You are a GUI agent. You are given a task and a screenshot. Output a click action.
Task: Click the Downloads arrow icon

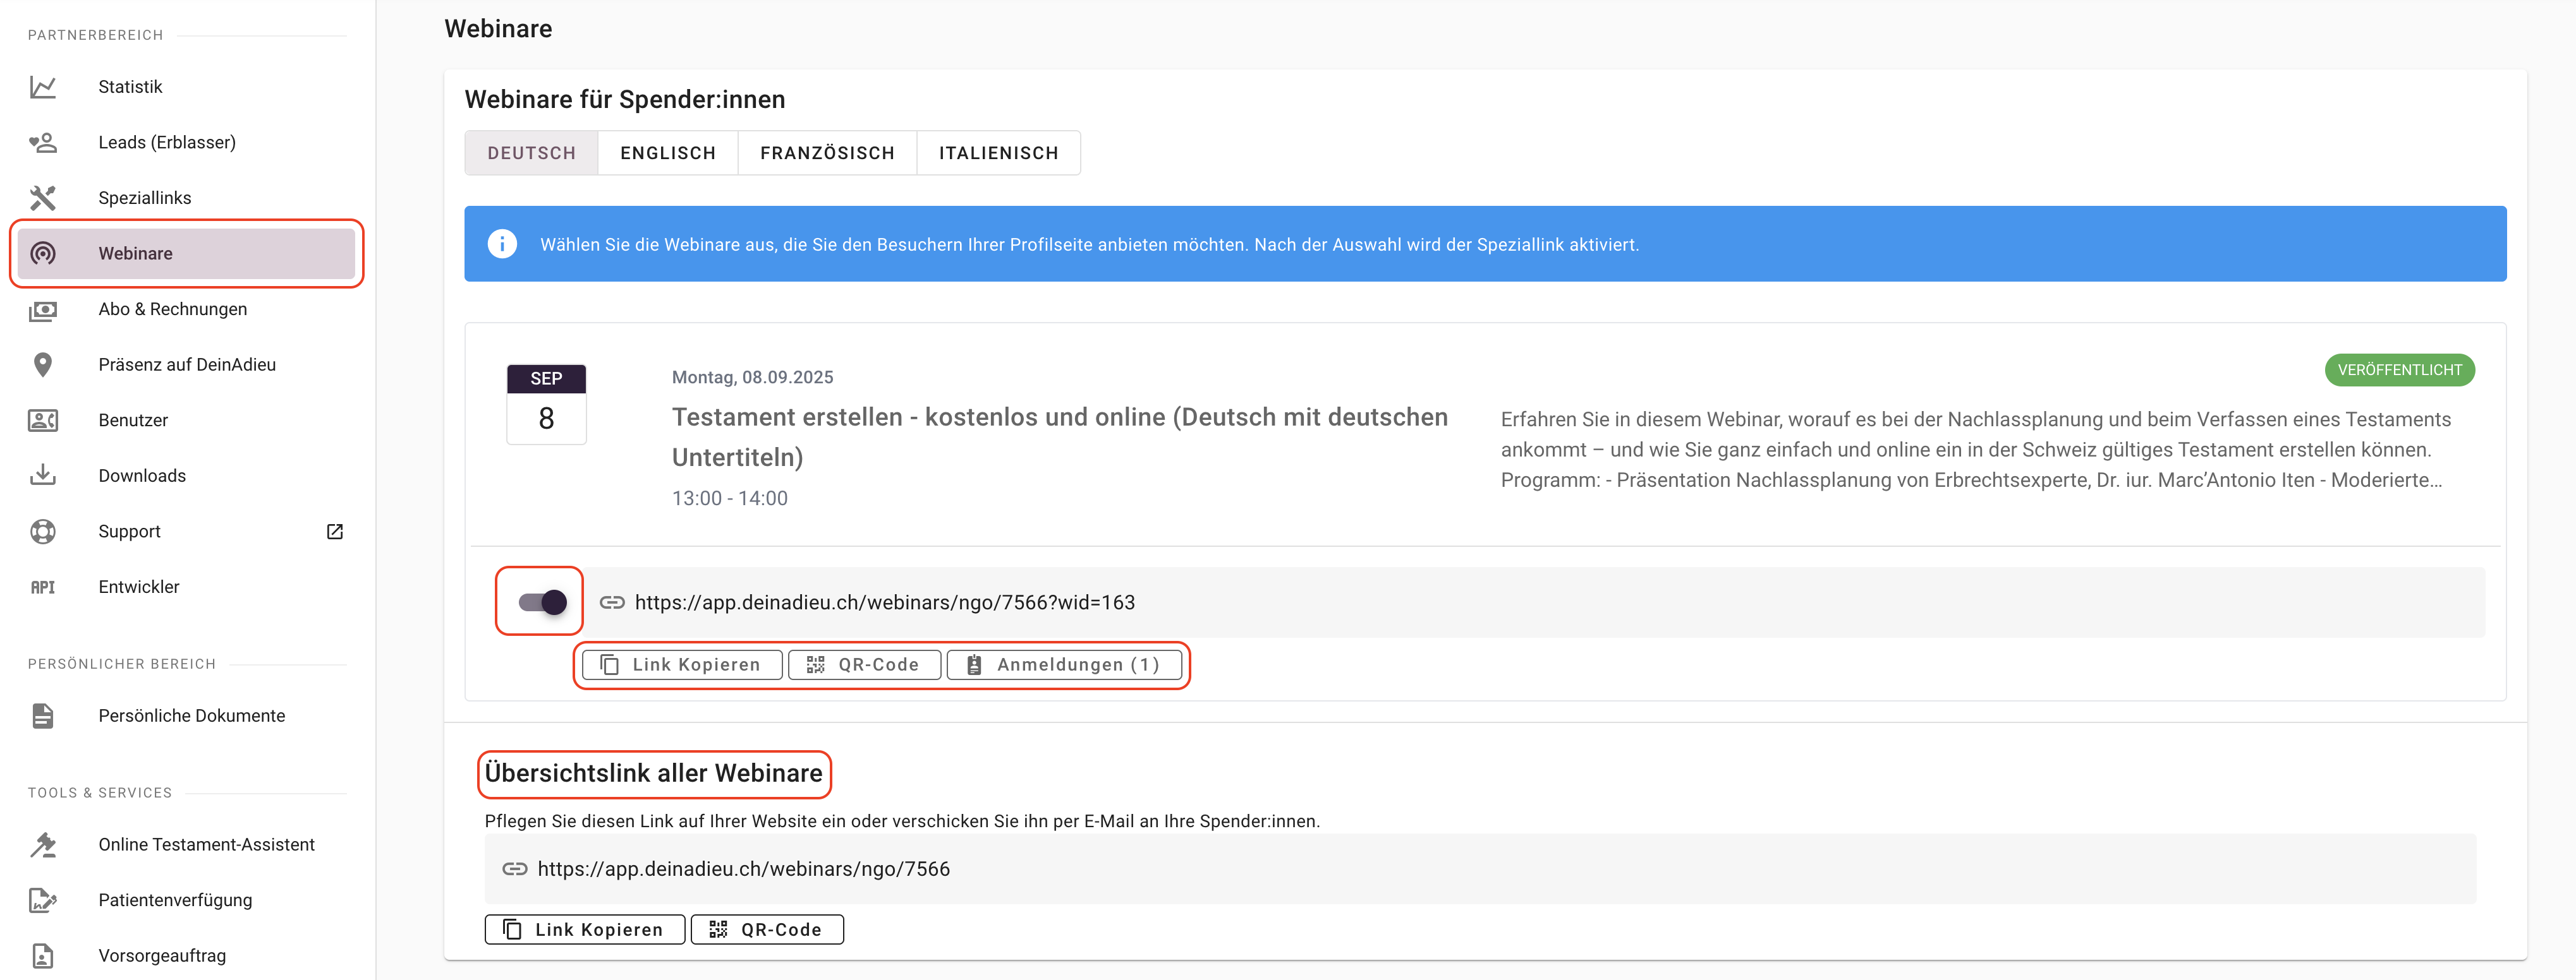[42, 475]
